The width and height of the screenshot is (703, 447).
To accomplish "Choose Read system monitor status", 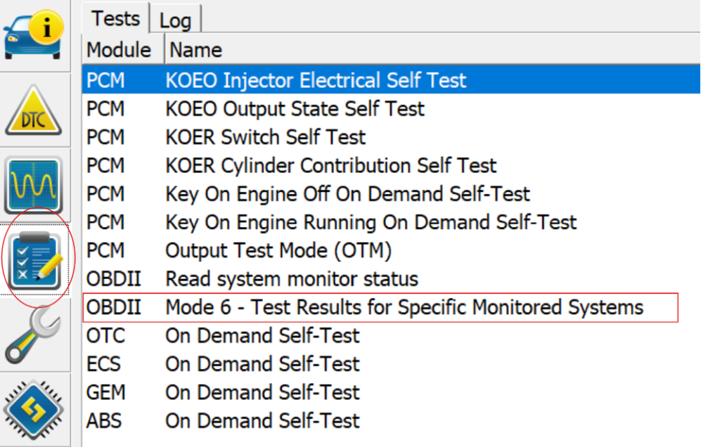I will (x=391, y=279).
